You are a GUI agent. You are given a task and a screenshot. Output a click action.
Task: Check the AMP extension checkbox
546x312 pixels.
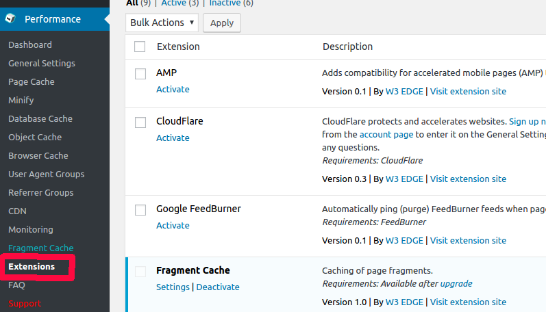(x=140, y=74)
